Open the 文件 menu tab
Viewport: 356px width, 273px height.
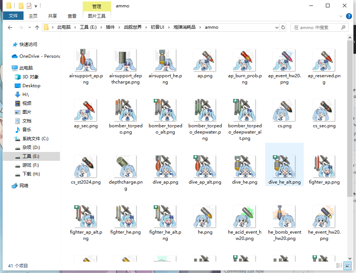tap(13, 16)
